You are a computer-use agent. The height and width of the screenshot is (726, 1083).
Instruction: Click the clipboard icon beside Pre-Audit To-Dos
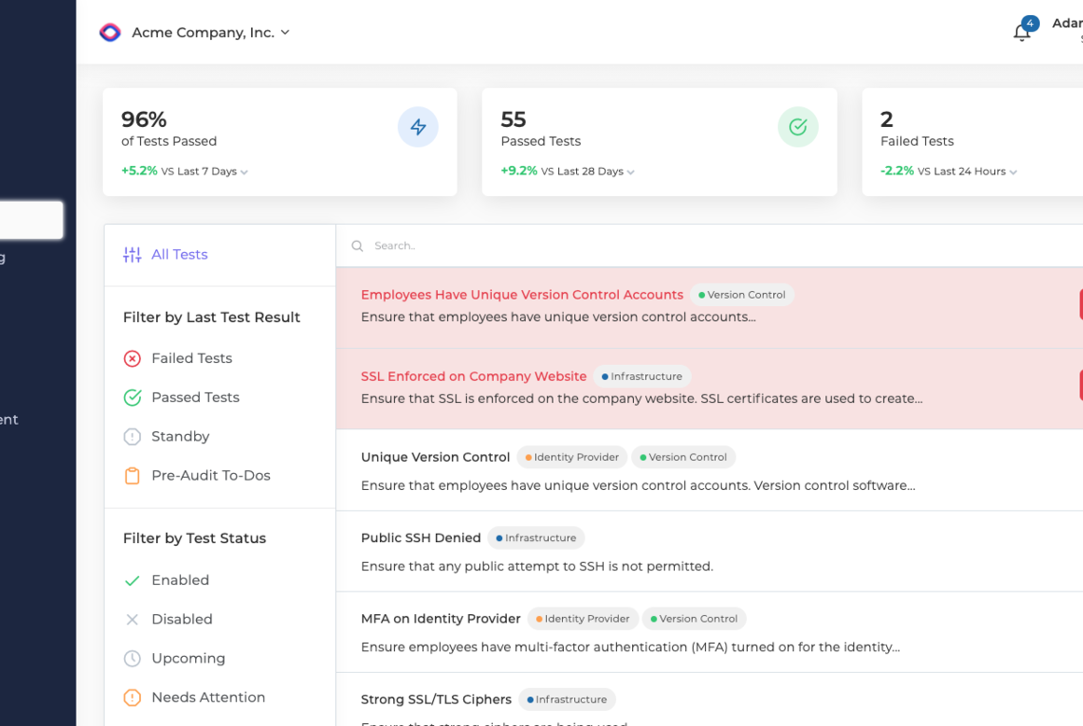point(132,476)
